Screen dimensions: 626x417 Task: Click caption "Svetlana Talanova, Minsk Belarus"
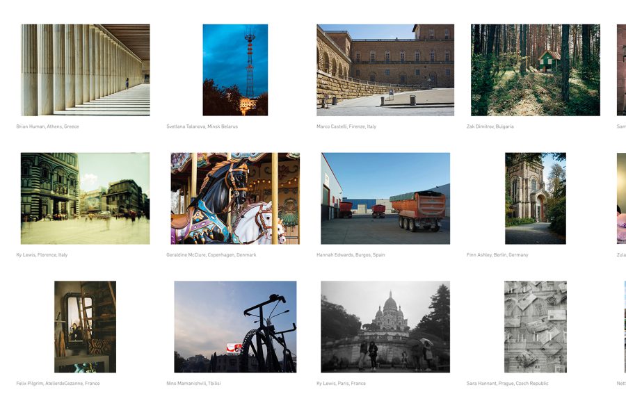(202, 126)
